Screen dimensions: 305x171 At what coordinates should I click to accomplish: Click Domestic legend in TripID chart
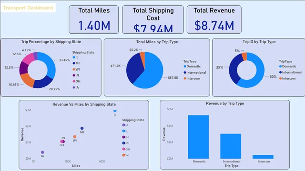click(x=288, y=66)
